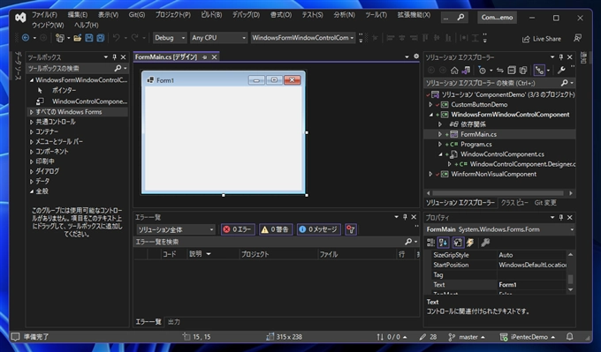601x352 pixels.
Task: Switch to the 出力 tab
Action: 173,322
